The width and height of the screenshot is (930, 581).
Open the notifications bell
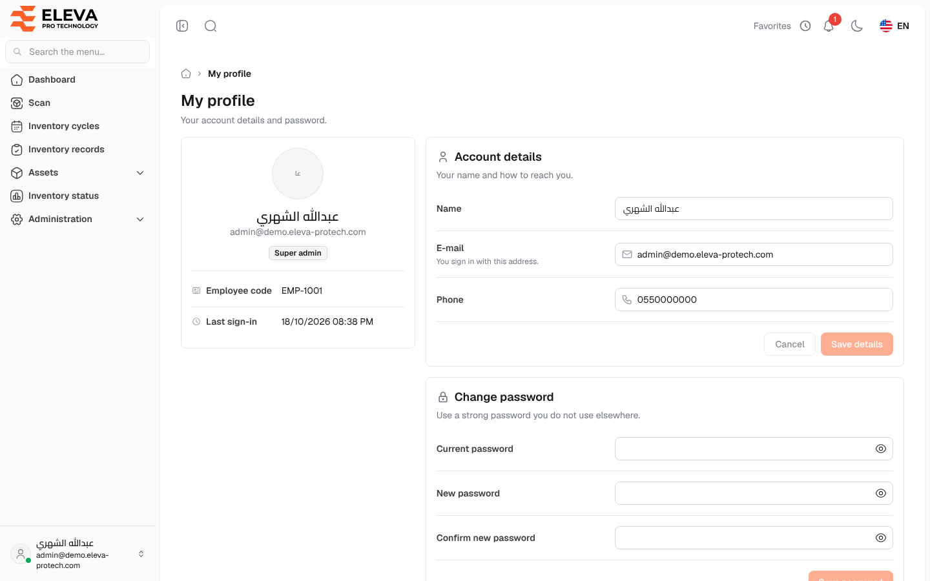[x=829, y=26]
